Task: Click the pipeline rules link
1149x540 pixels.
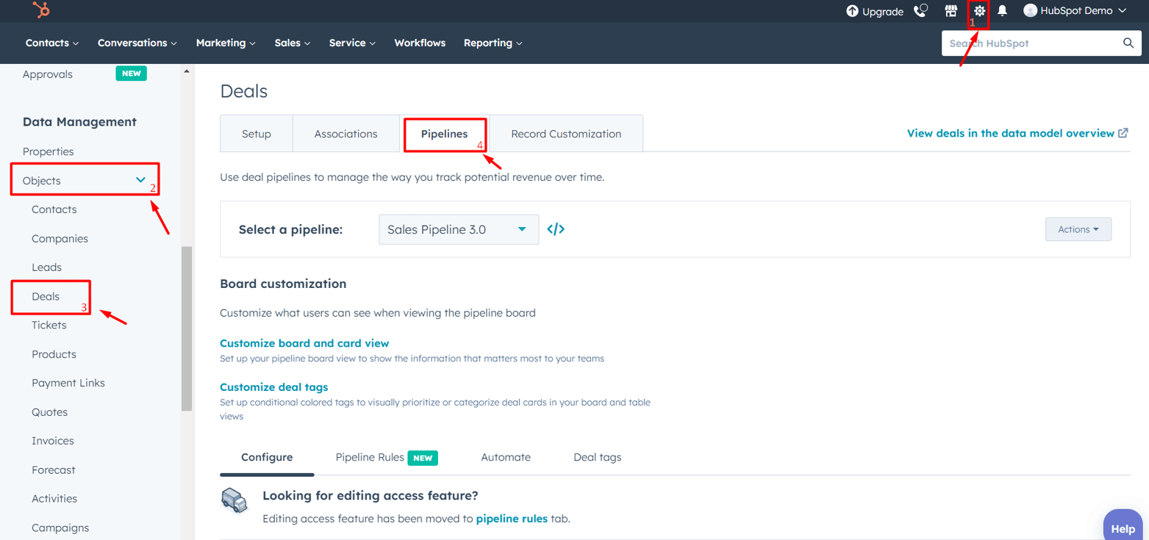Action: 510,518
